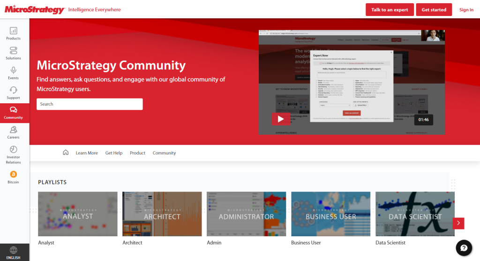
Task: Open the Administrator playlist thumbnail
Action: click(247, 214)
